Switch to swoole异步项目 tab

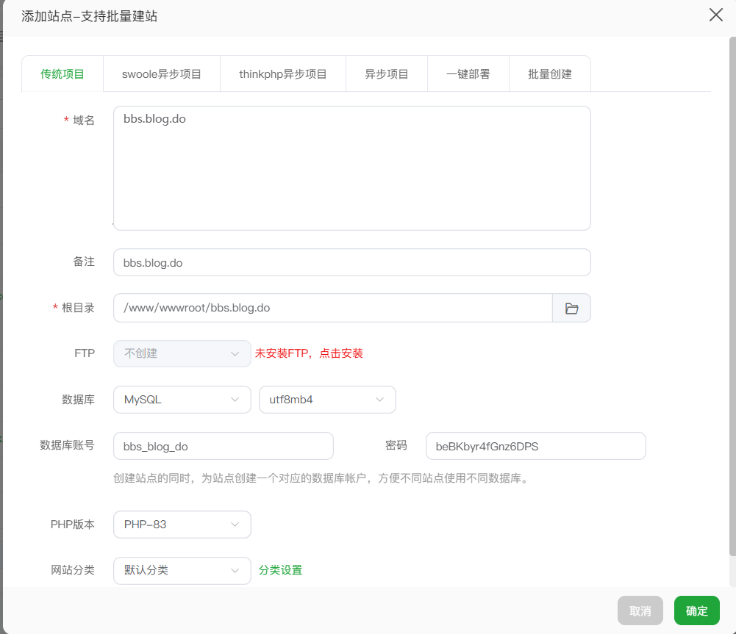pyautogui.click(x=162, y=74)
